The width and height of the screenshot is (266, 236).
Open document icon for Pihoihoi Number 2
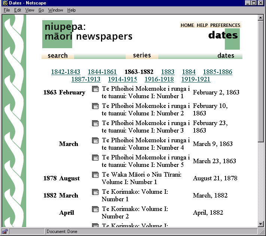[95, 106]
